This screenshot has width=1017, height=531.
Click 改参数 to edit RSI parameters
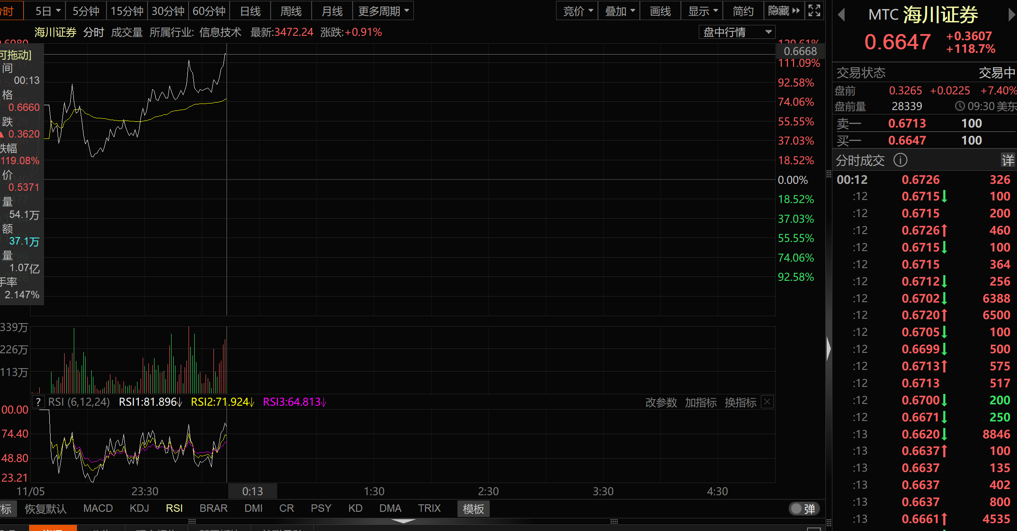[x=661, y=402]
